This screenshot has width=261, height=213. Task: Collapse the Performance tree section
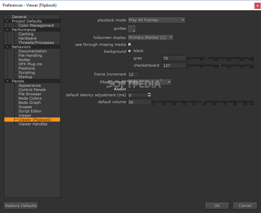coord(7,30)
